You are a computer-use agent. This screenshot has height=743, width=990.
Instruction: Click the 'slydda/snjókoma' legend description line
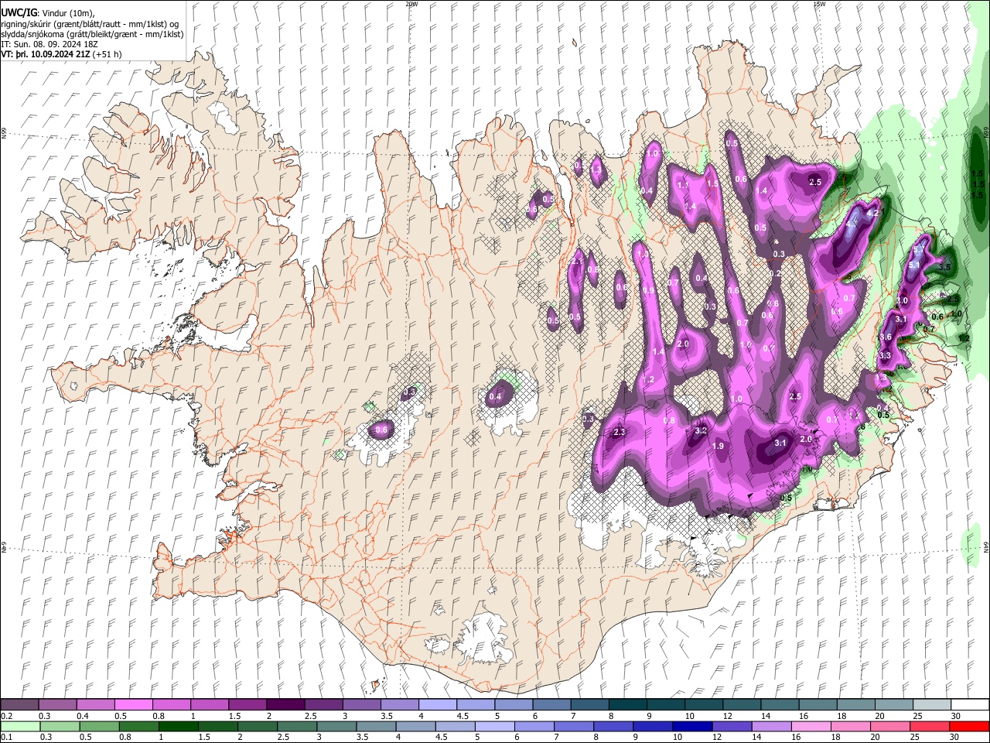(x=92, y=34)
